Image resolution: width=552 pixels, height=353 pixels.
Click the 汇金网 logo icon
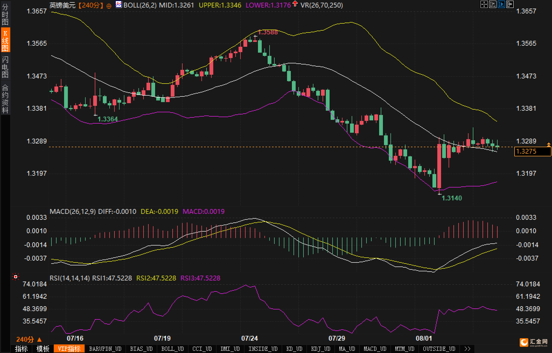pos(524,342)
